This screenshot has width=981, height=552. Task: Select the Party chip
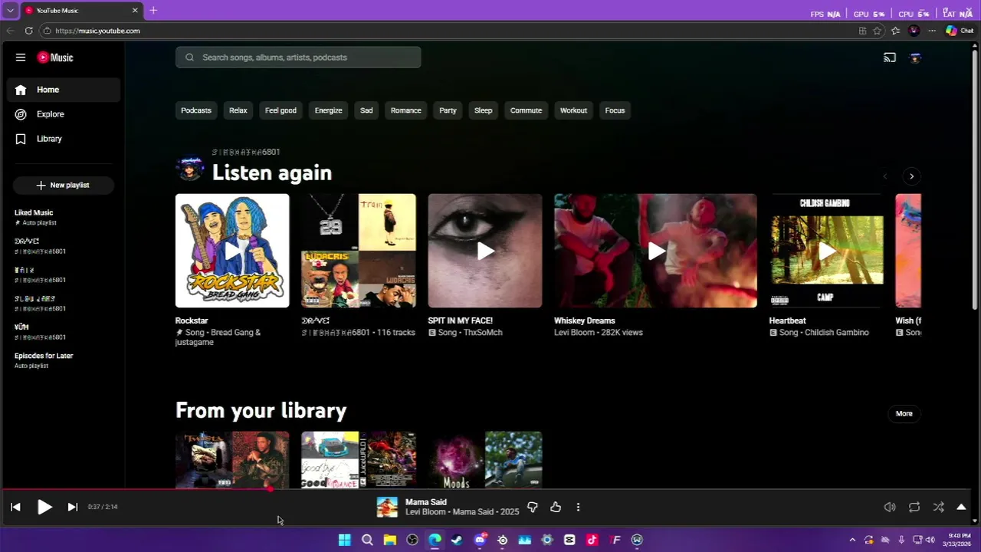448,110
